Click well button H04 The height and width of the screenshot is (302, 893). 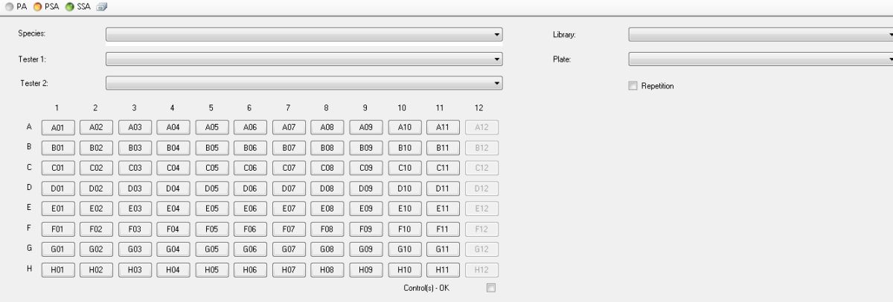click(173, 269)
